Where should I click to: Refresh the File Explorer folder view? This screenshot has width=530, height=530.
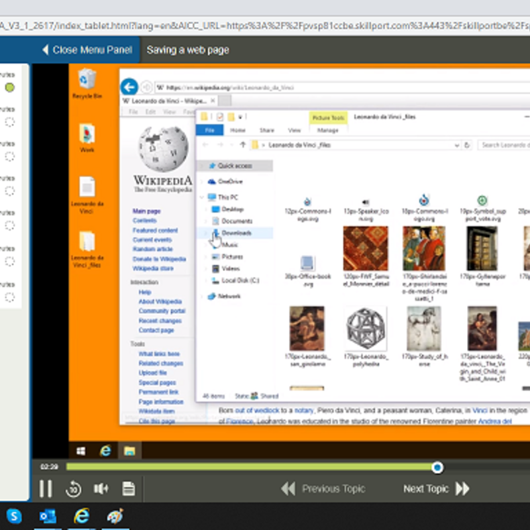(x=467, y=145)
